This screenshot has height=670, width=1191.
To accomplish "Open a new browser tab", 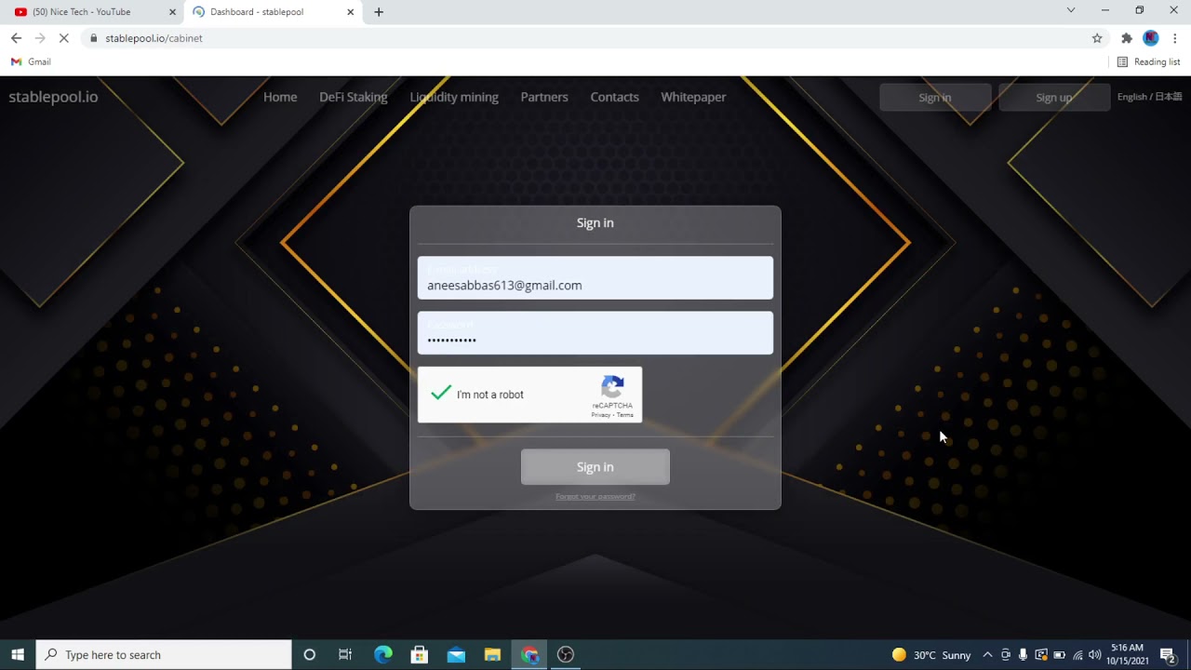I will pos(378,12).
